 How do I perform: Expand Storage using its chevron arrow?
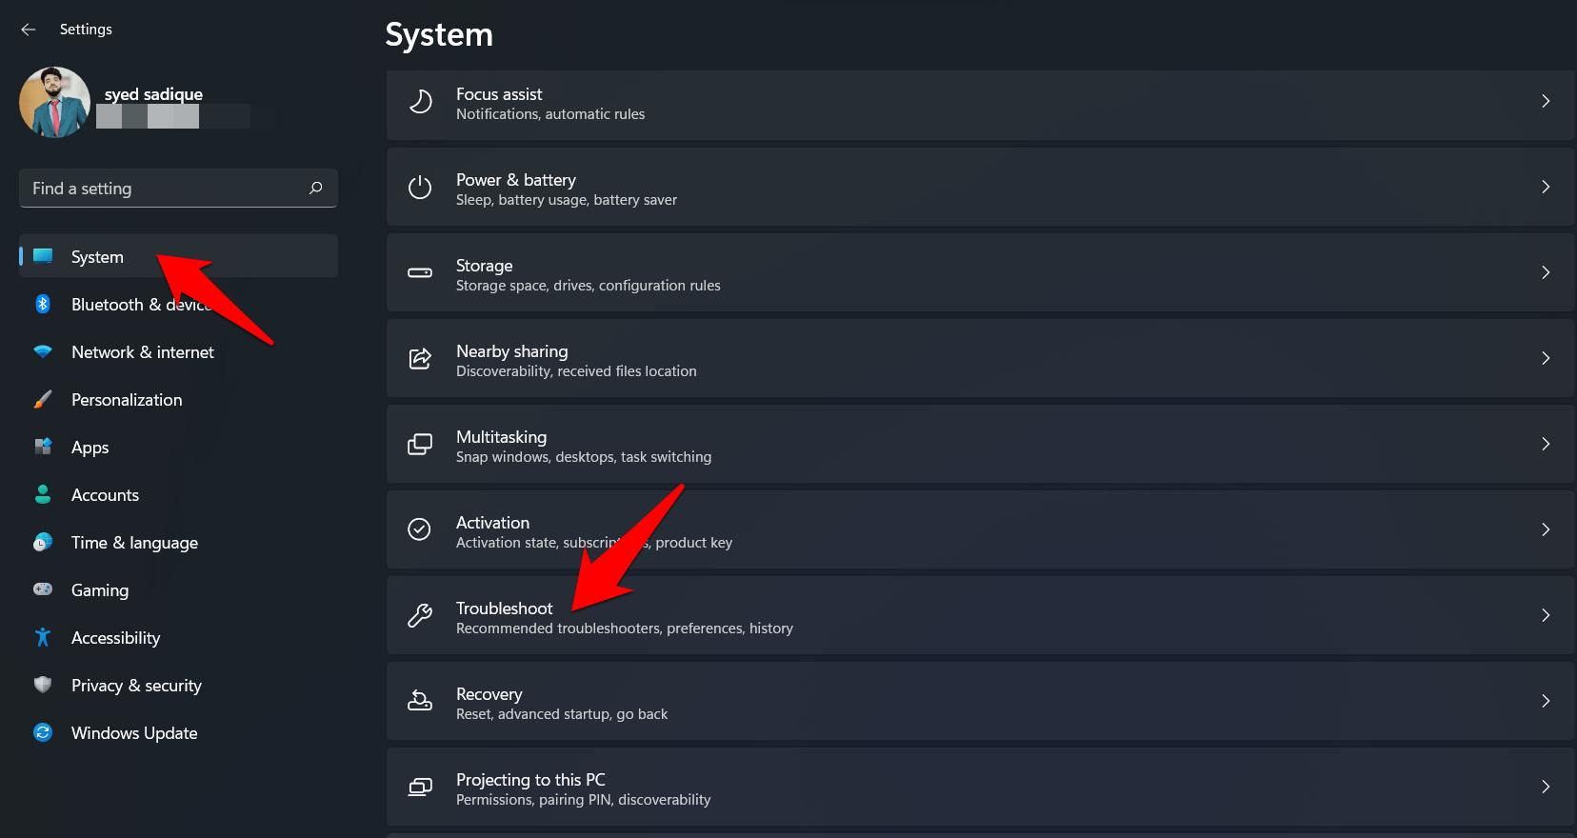tap(1545, 273)
